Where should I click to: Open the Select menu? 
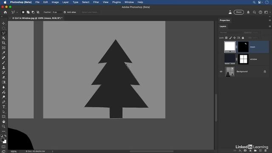pyautogui.click(x=85, y=2)
